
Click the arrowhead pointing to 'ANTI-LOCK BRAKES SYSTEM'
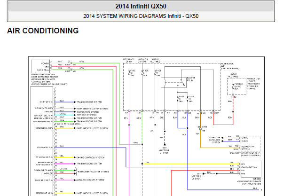pyautogui.click(x=75, y=180)
